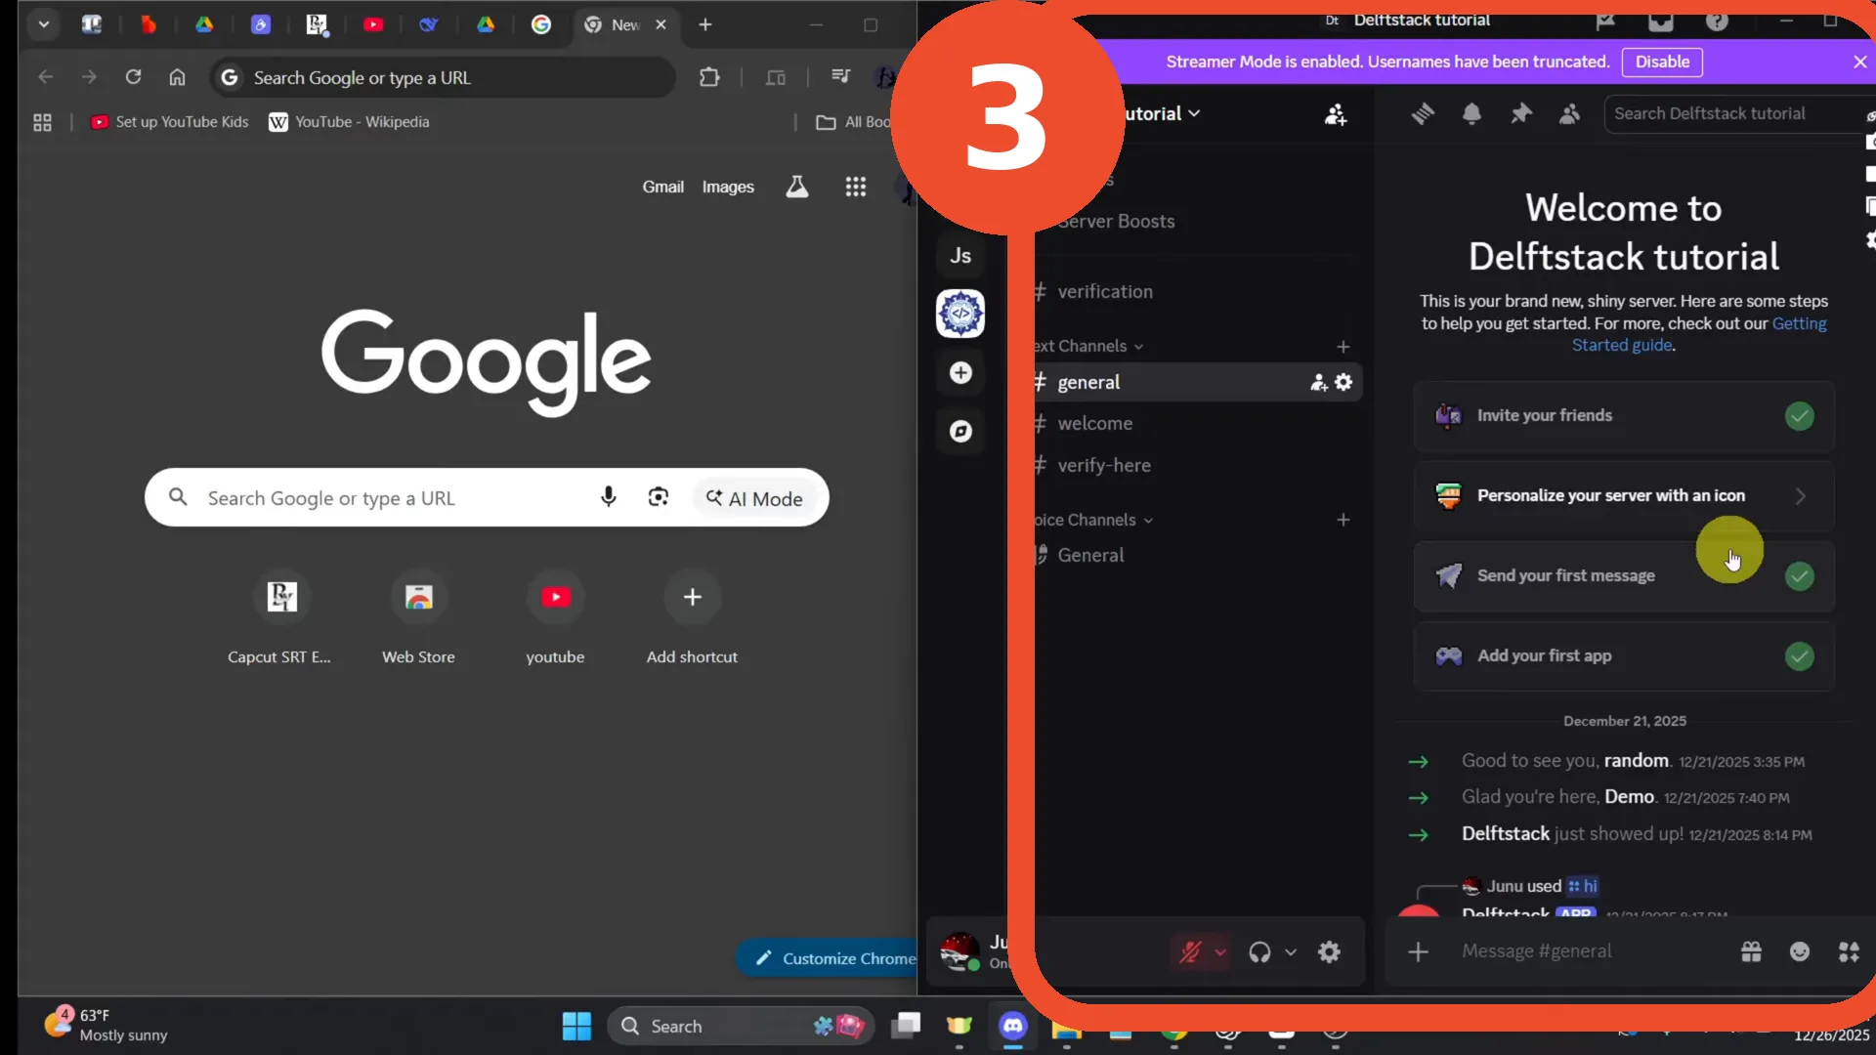Open the verification channel
This screenshot has height=1055, width=1876.
pos(1197,291)
